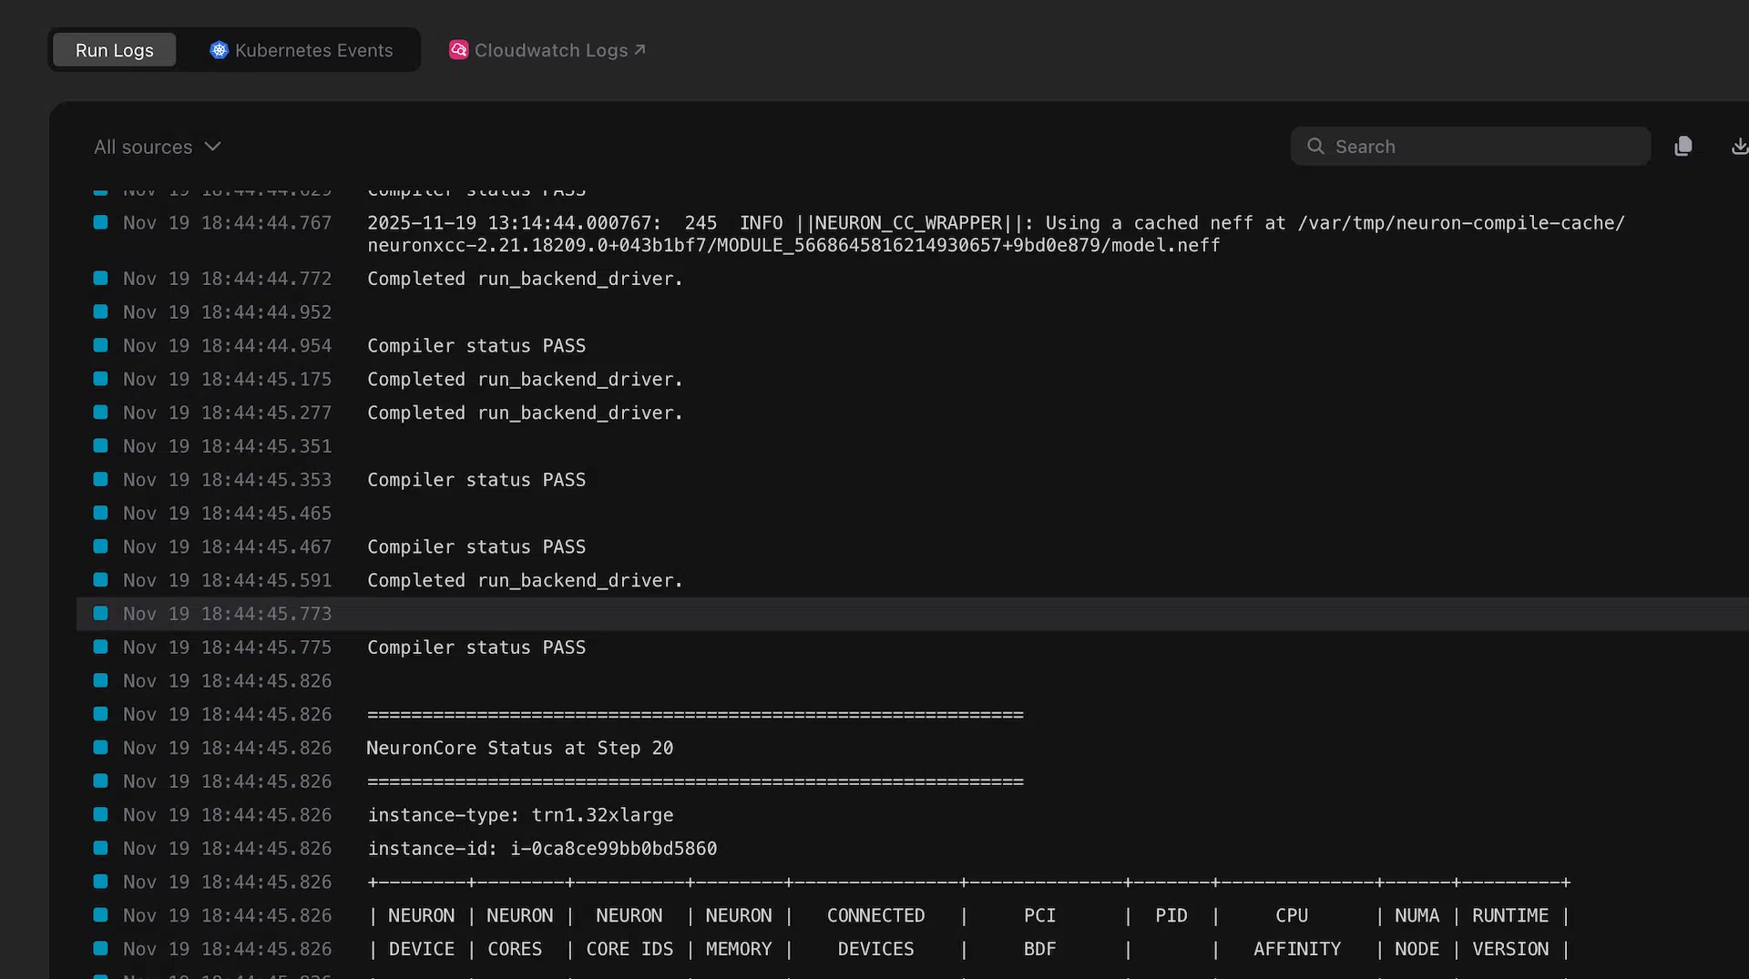Image resolution: width=1749 pixels, height=979 pixels.
Task: Select the highlighted row at 18:44:45.773
Action: pyautogui.click(x=913, y=614)
